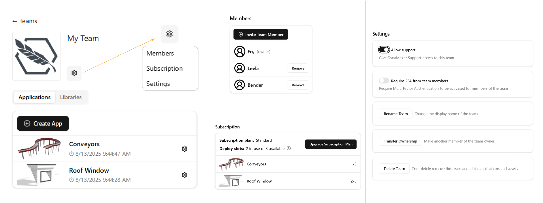The height and width of the screenshot is (203, 543).
Task: Open the large gear icon above the menu
Action: coord(170,34)
